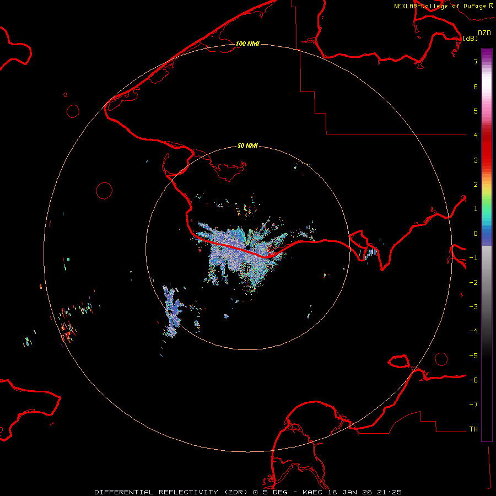Viewport: 496px width, 496px height.
Task: Select the "4" value on the color scale
Action: pos(476,136)
